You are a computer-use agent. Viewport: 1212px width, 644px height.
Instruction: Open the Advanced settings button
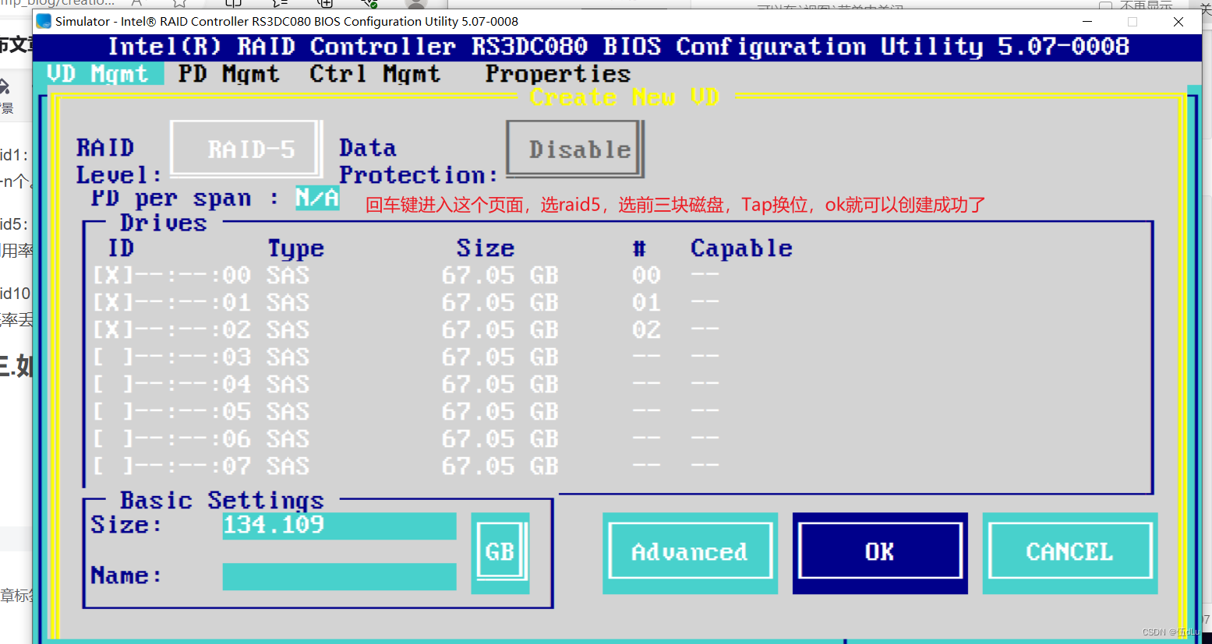(690, 552)
